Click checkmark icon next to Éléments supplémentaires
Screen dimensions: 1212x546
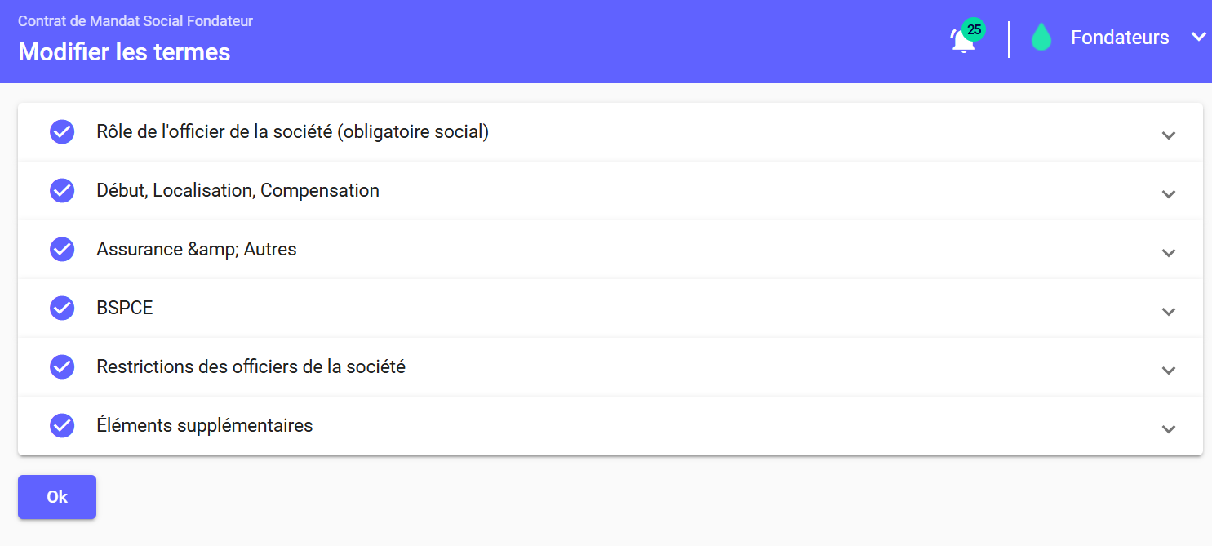coord(62,425)
